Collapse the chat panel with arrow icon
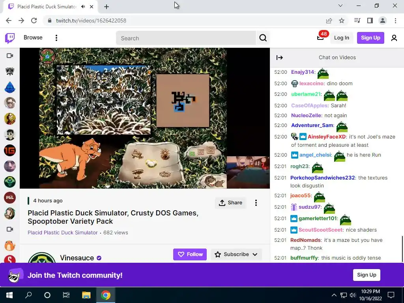 coord(280,58)
